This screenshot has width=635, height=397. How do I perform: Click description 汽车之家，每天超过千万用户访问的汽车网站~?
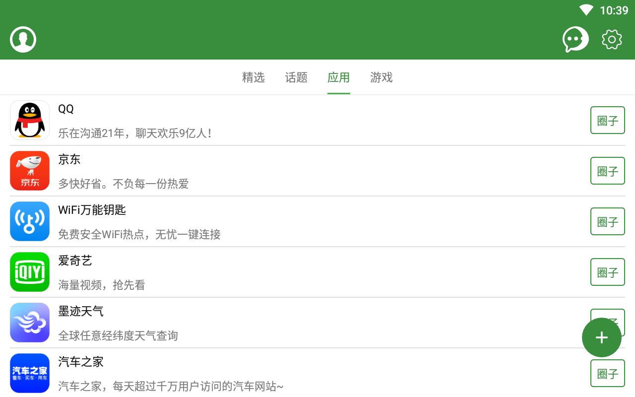[x=171, y=387]
